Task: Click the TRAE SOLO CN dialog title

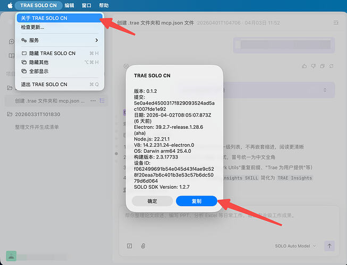Action: [x=153, y=75]
